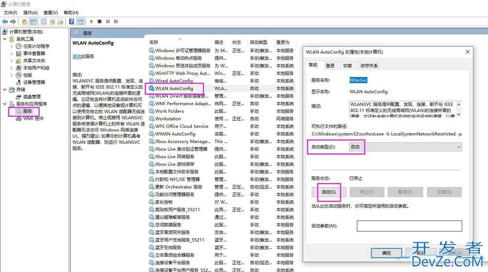Open the 操作(A) menu

point(30,13)
